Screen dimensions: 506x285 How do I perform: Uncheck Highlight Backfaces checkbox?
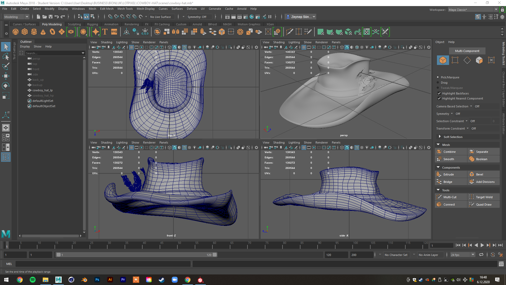tap(439, 93)
